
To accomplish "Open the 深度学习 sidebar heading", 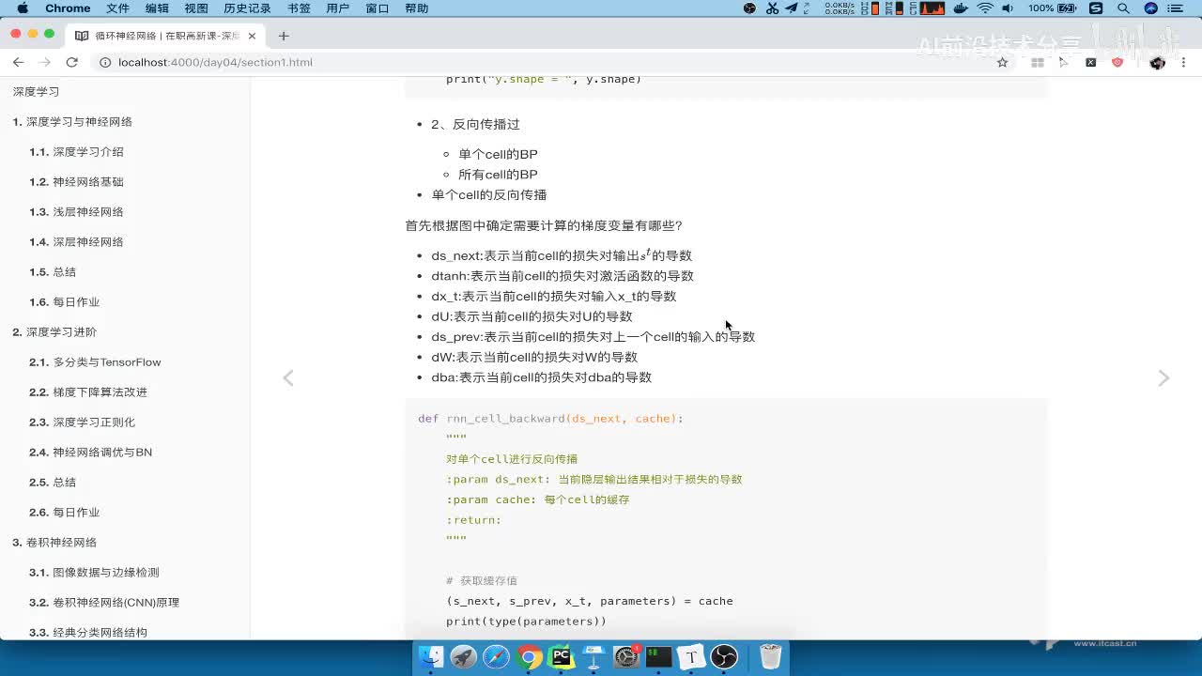I will (x=36, y=92).
